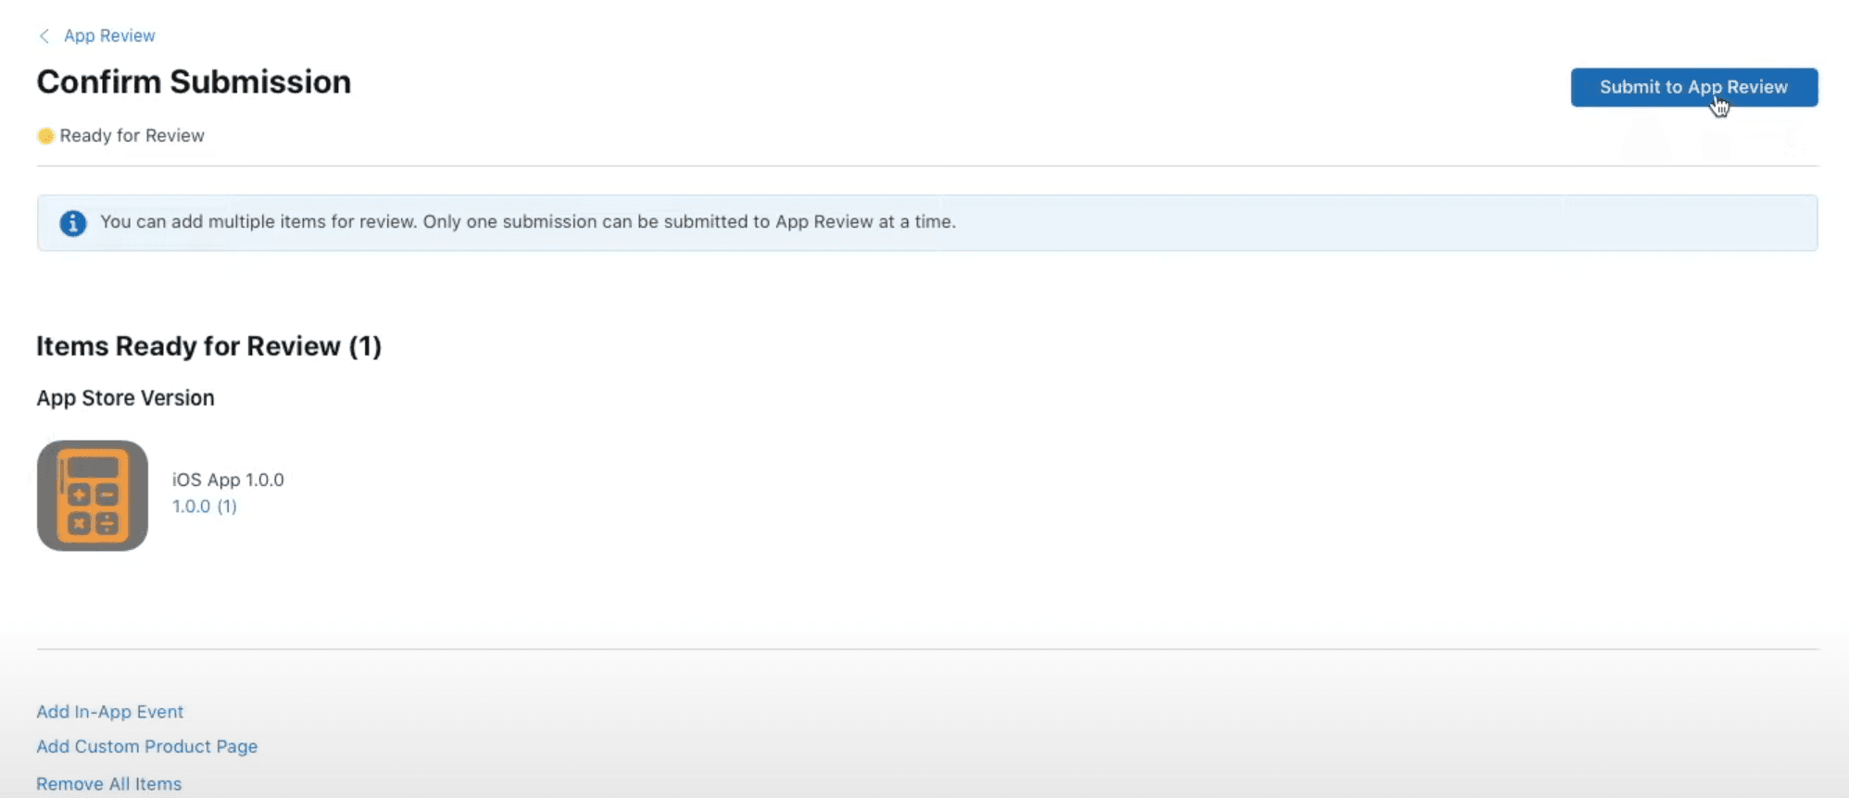1849x798 pixels.
Task: Go back via App Review breadcrumb link
Action: [x=109, y=36]
